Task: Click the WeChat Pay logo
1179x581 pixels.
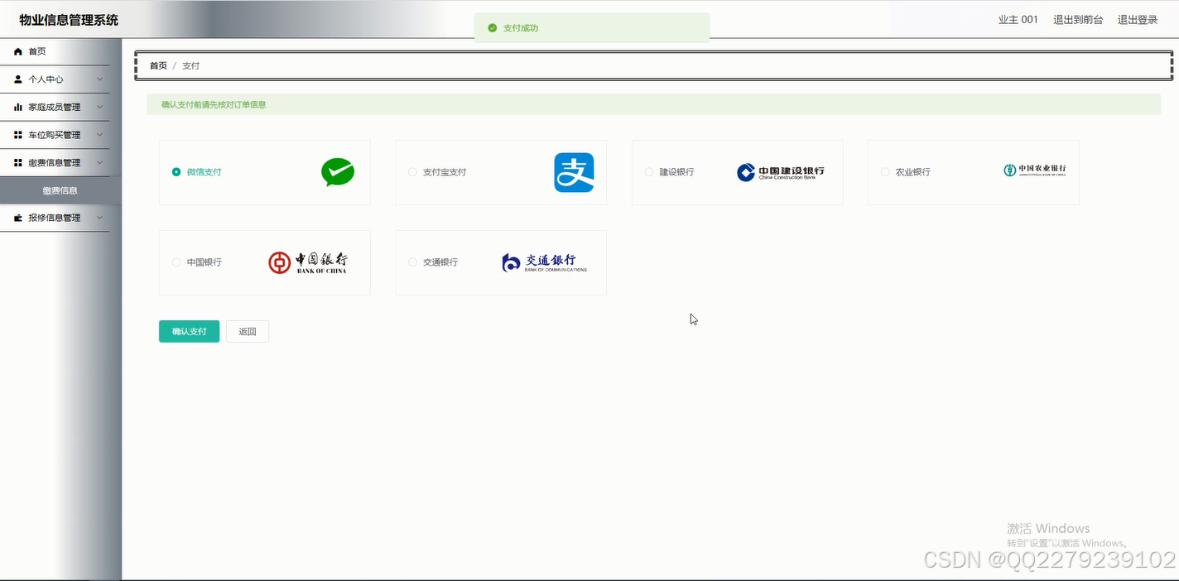Action: click(338, 172)
